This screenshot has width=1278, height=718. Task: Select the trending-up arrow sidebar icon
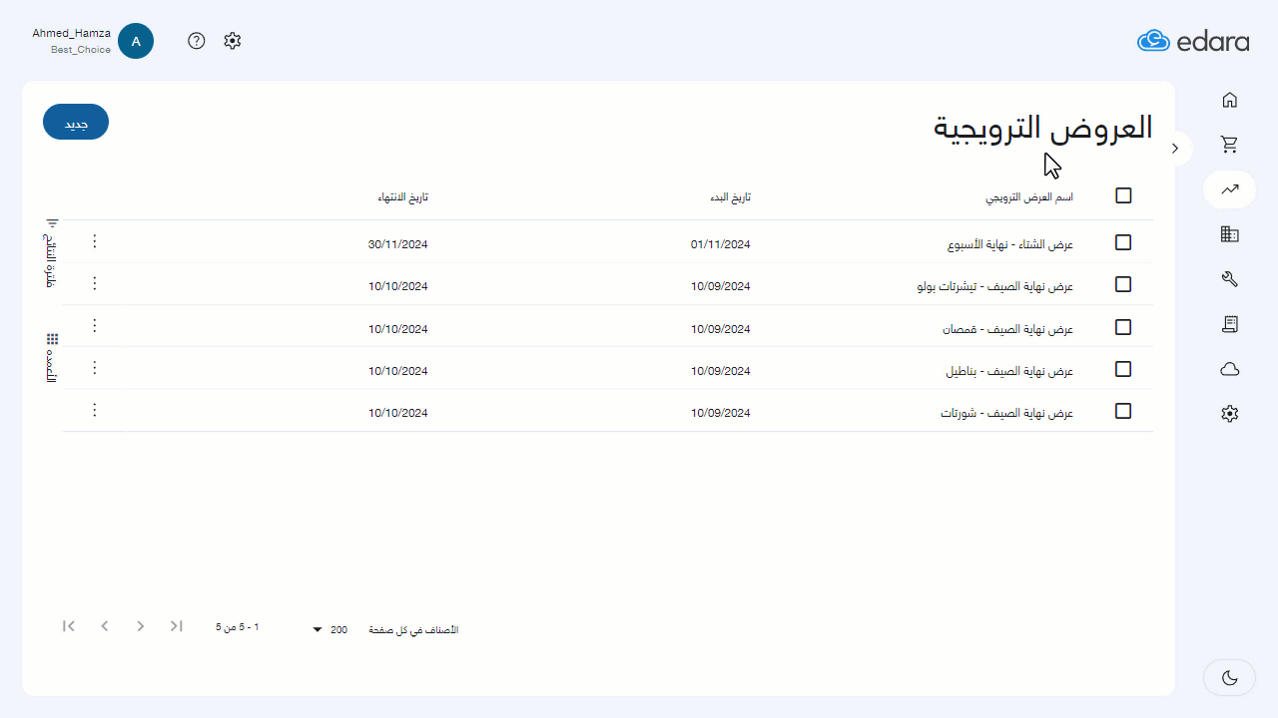1230,189
